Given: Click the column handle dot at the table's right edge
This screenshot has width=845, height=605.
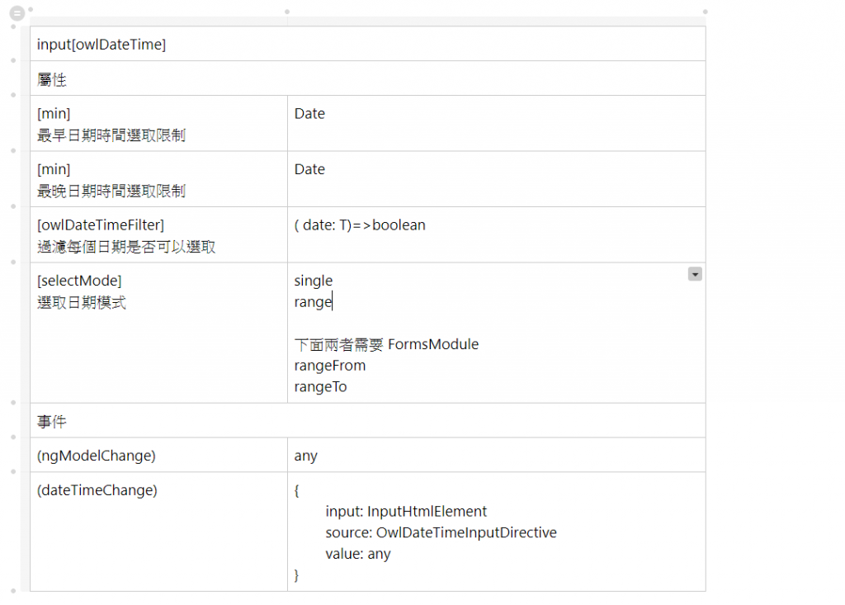Looking at the screenshot, I should click(x=706, y=12).
